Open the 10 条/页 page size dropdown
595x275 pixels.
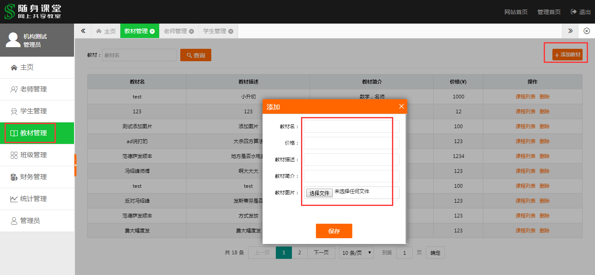tap(356, 253)
